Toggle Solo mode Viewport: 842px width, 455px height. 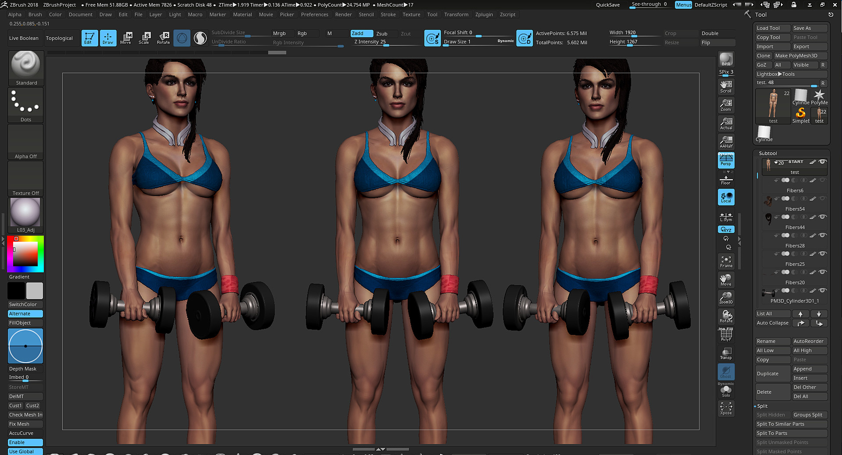(726, 391)
